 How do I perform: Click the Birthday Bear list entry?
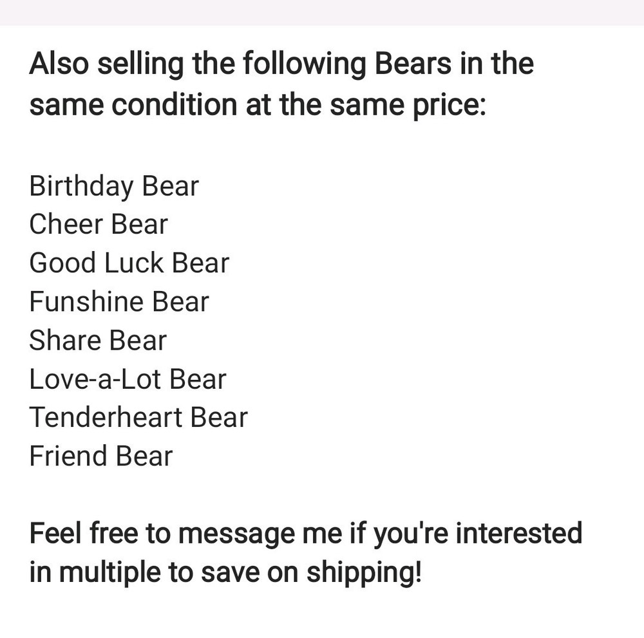[x=114, y=187]
